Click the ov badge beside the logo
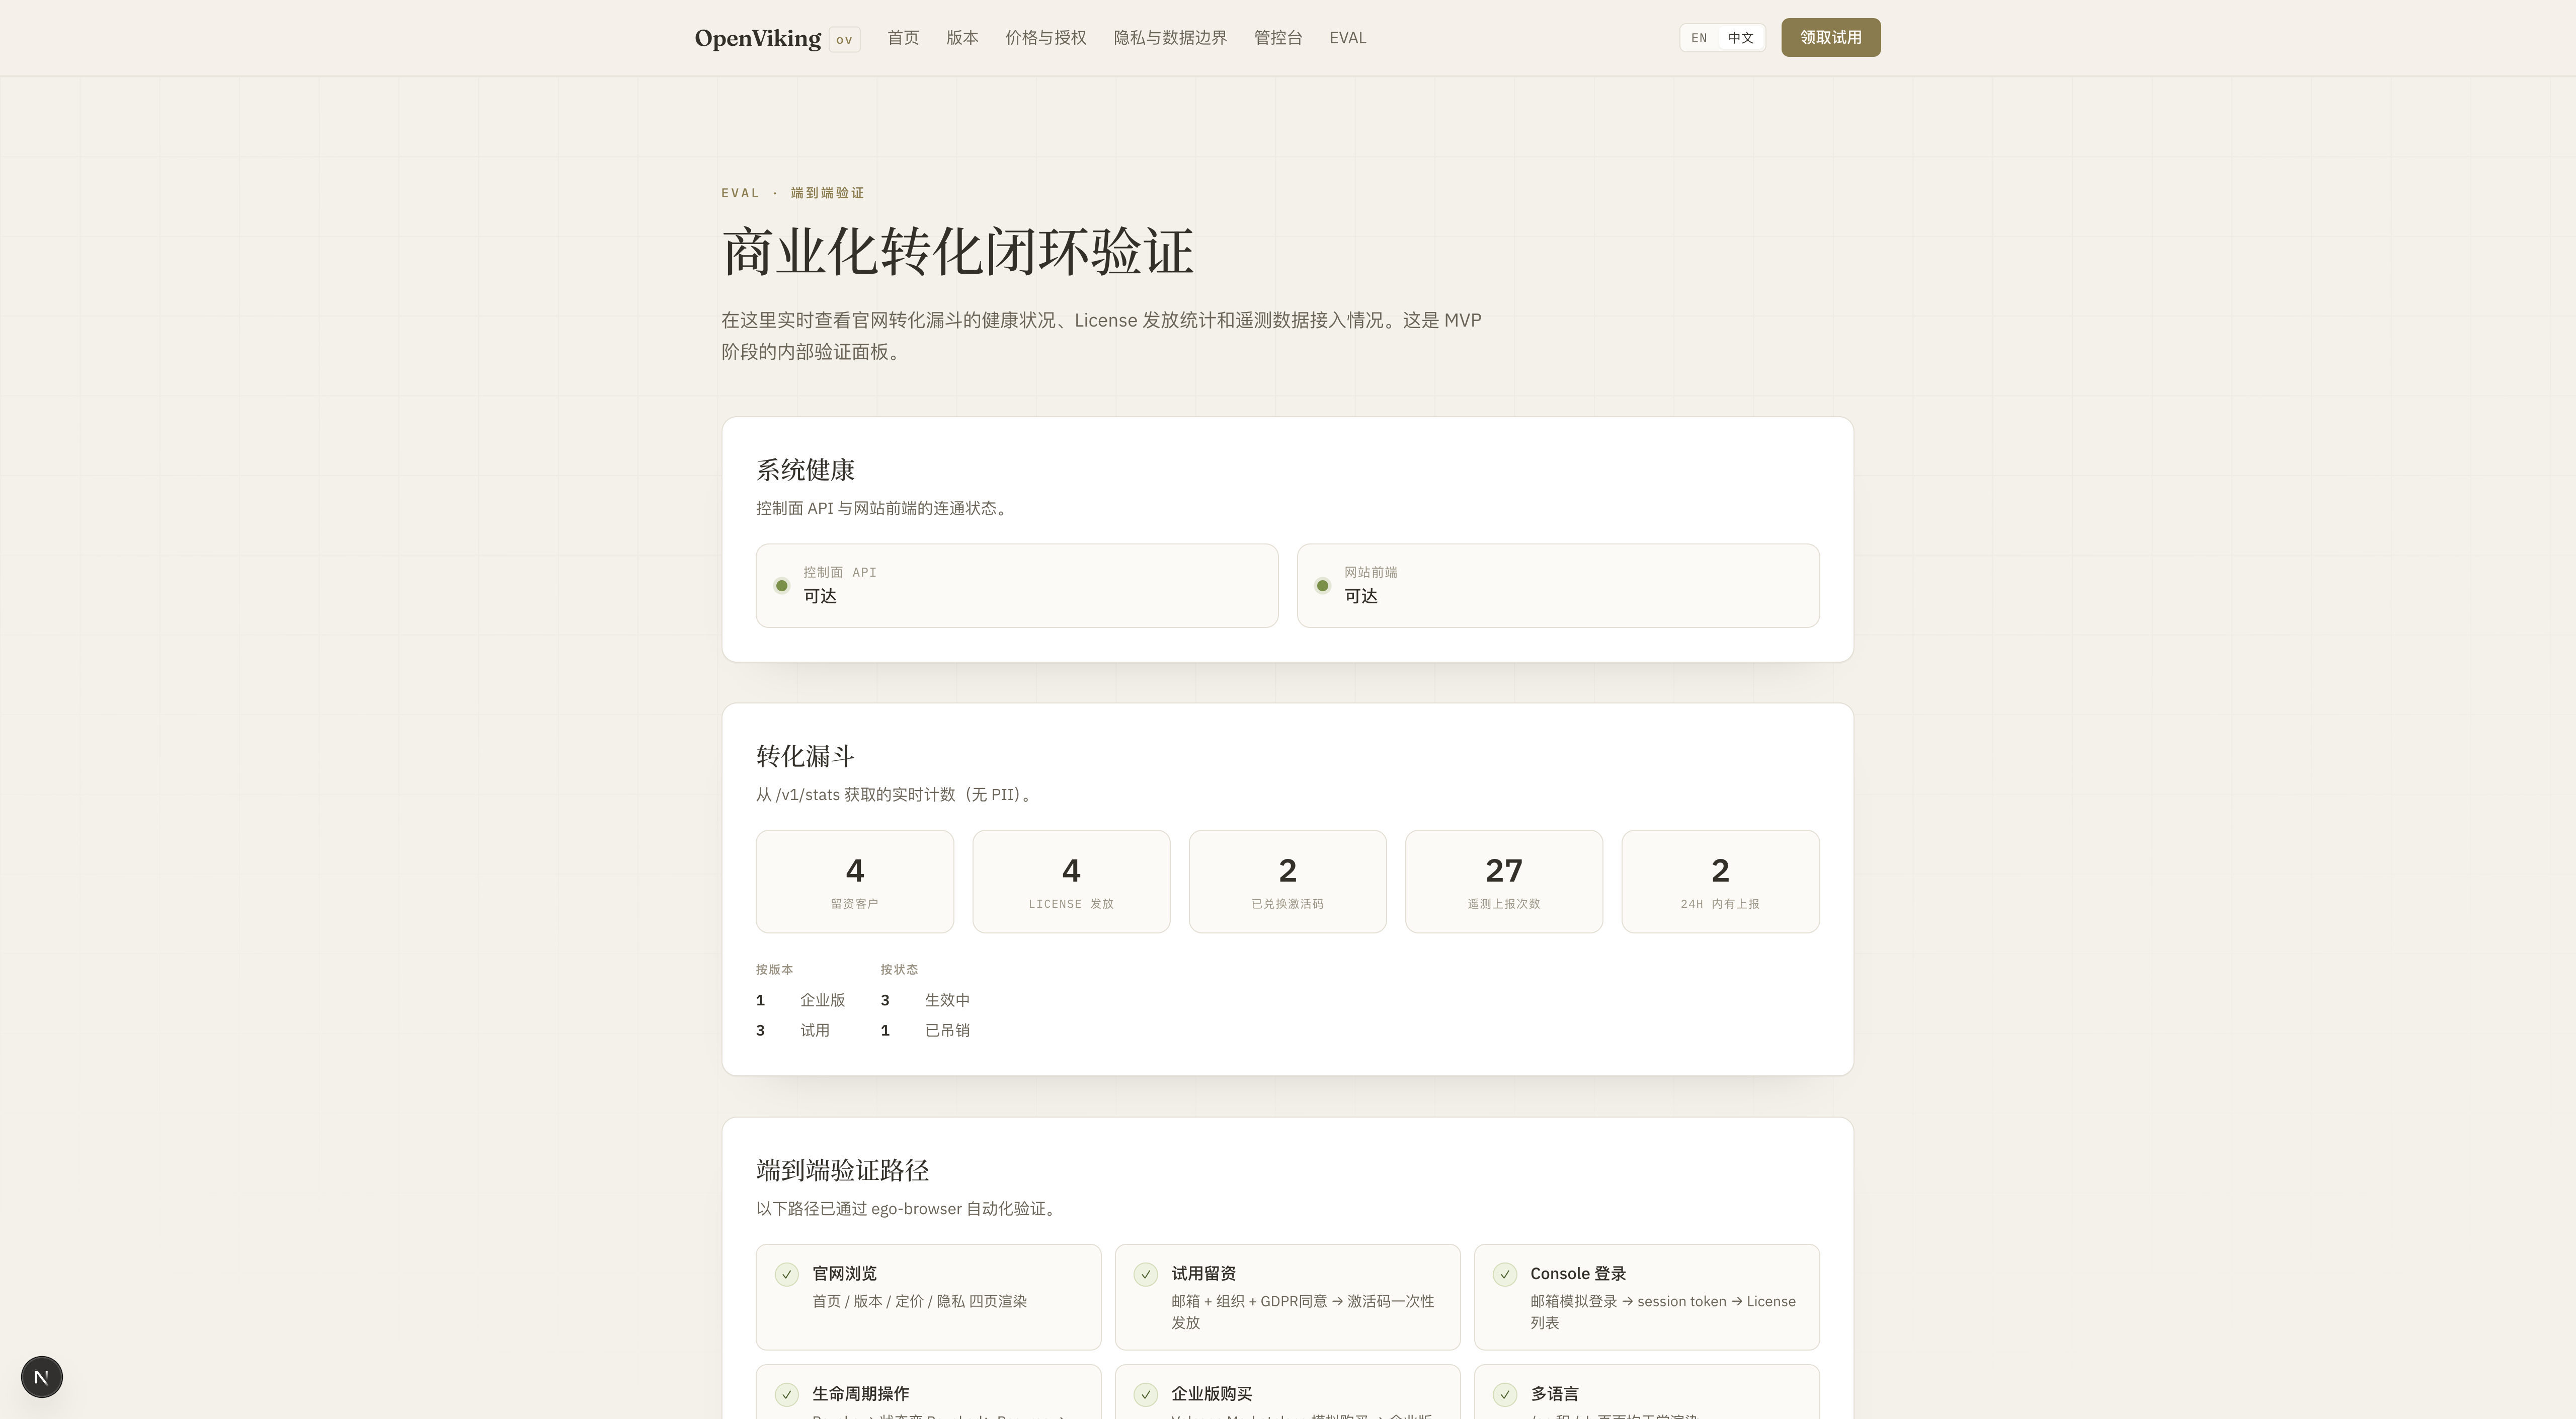This screenshot has height=1419, width=2576. pyautogui.click(x=845, y=39)
